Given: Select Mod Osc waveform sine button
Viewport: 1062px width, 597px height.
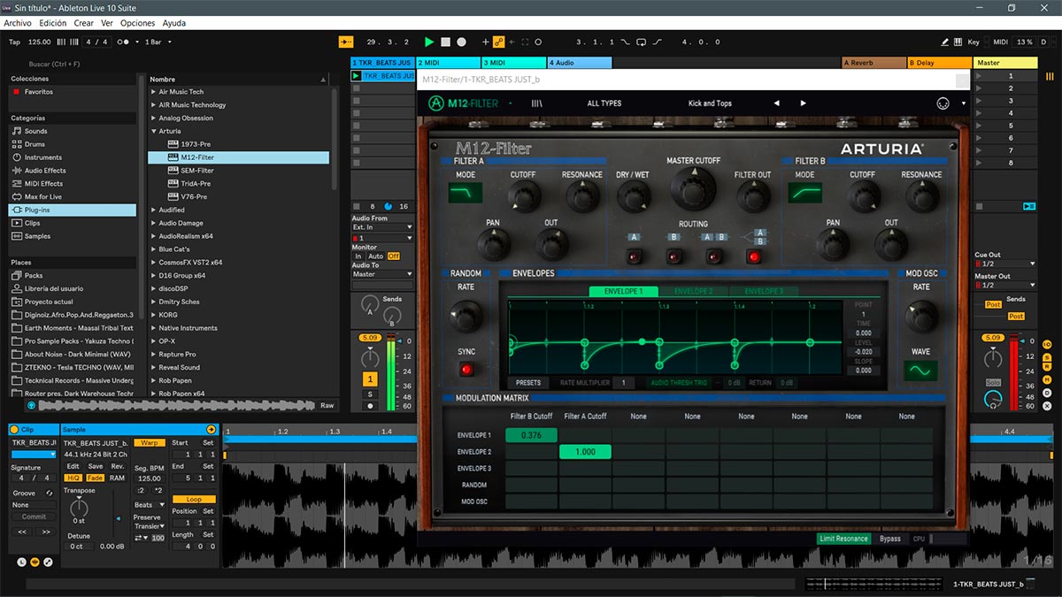Looking at the screenshot, I should point(921,371).
